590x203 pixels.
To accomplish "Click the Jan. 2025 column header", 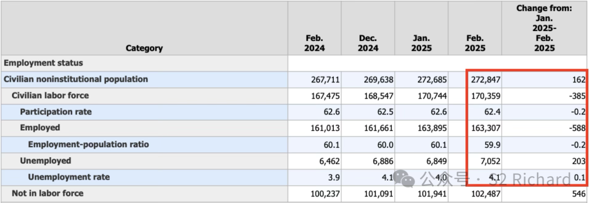I will click(x=421, y=43).
